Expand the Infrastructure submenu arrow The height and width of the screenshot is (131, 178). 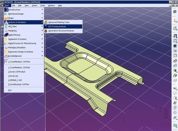(42, 9)
